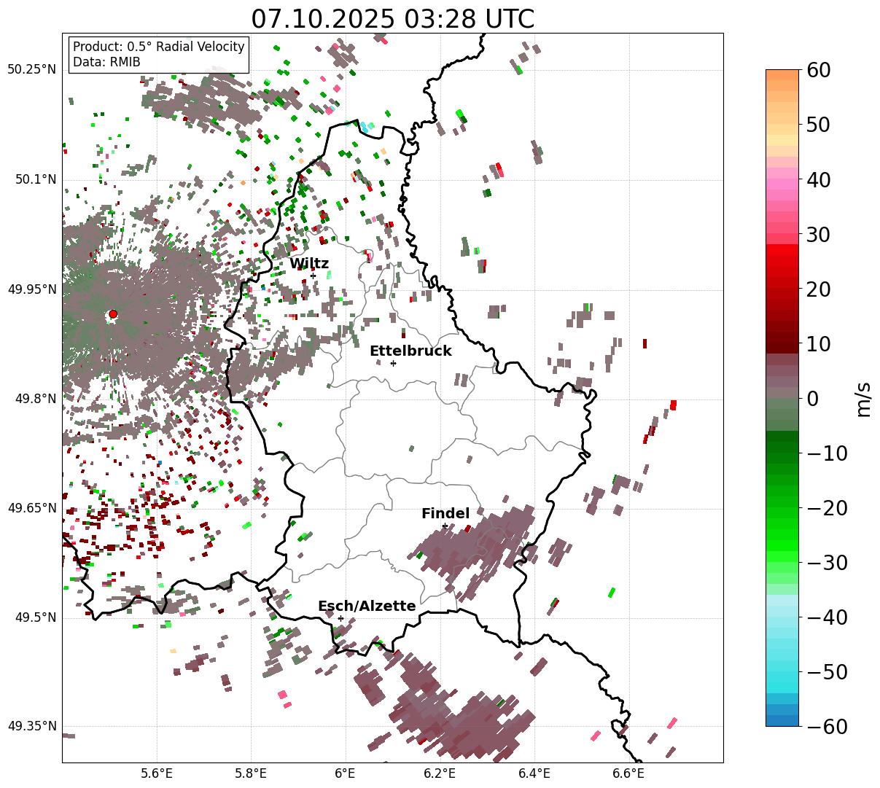Click the −30 colorbar tick label
The image size is (880, 788).
(828, 563)
